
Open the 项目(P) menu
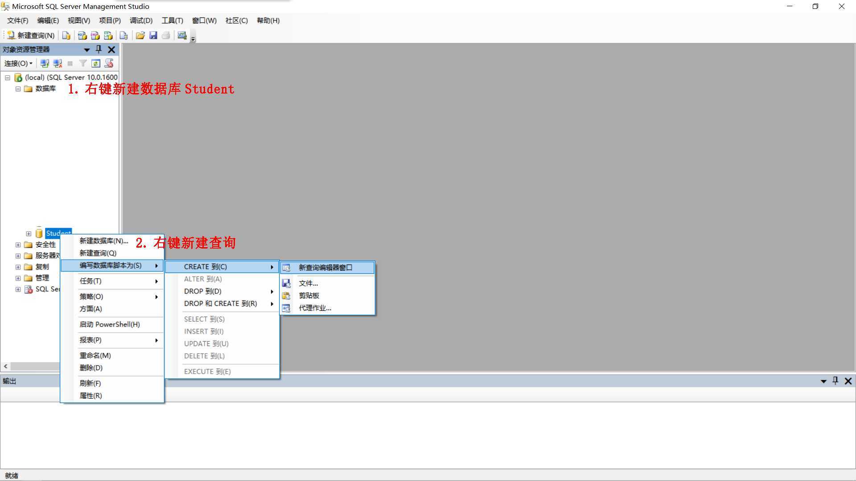pos(110,20)
